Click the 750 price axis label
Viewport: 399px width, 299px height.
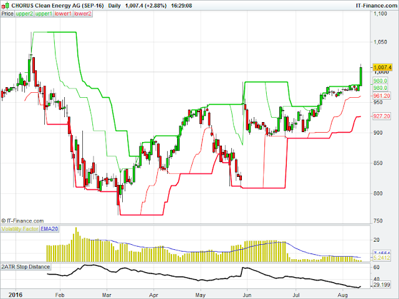click(378, 221)
